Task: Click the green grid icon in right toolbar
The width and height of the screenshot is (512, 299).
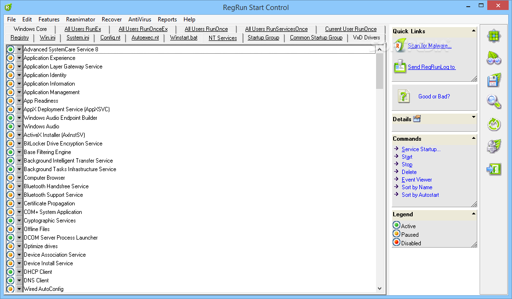Action: (x=494, y=36)
